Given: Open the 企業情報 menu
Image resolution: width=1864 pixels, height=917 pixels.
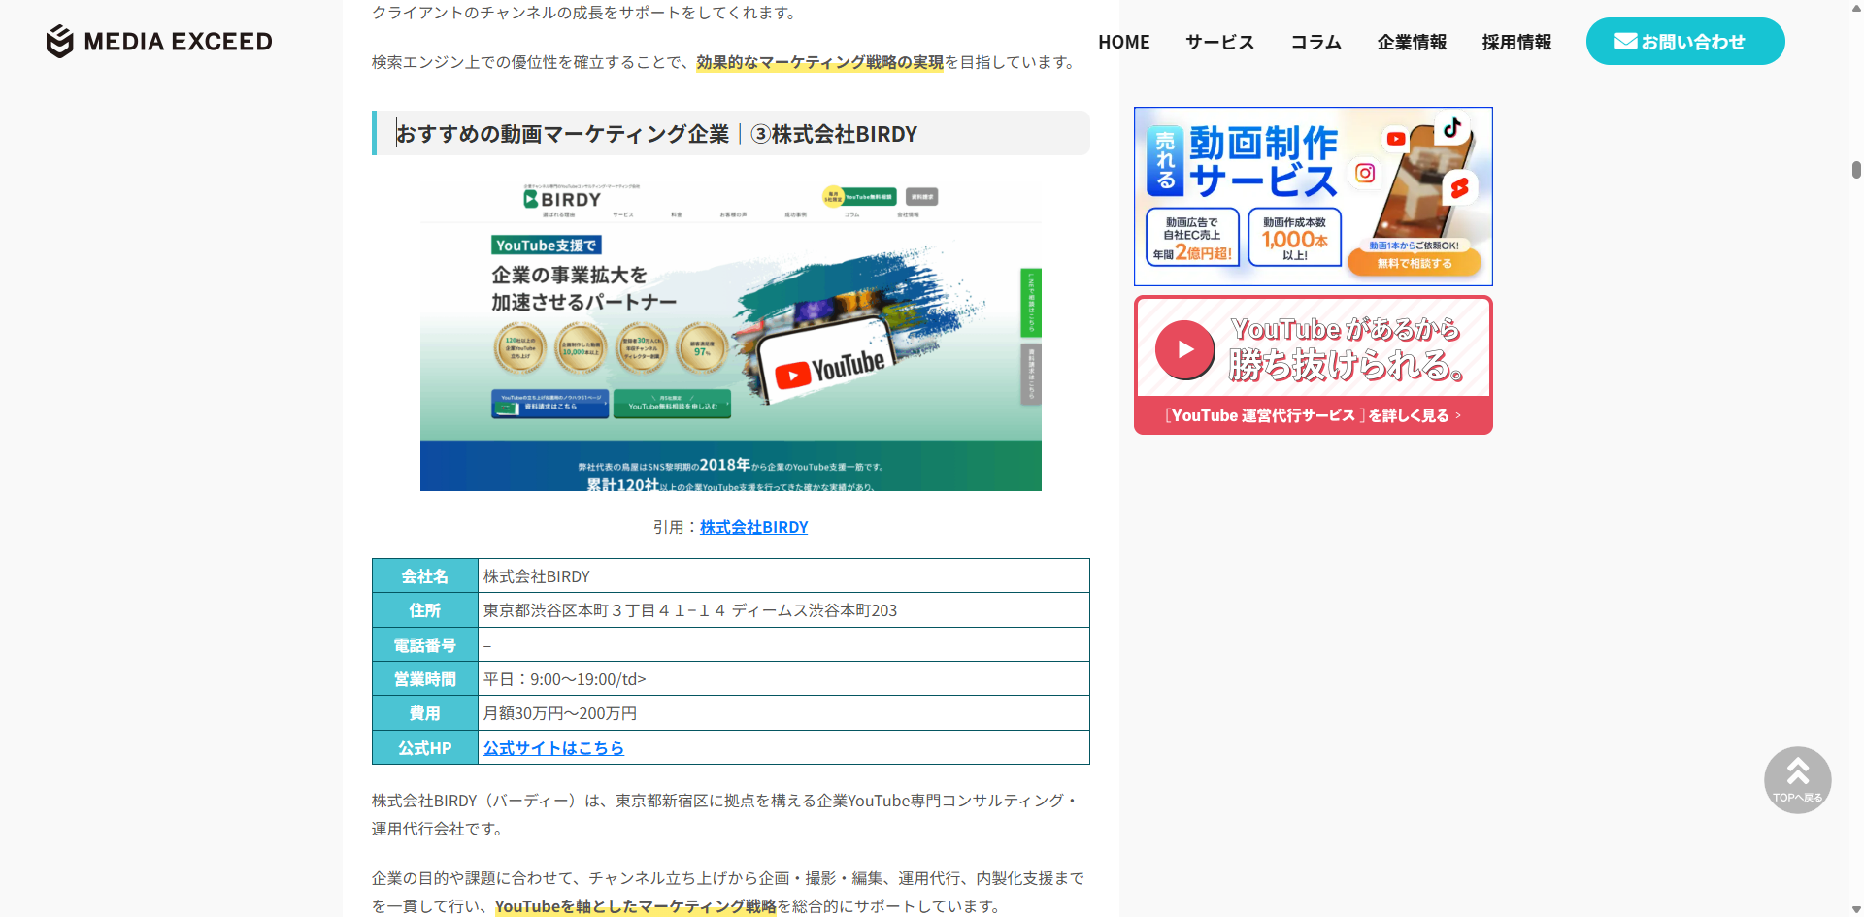Looking at the screenshot, I should point(1412,42).
